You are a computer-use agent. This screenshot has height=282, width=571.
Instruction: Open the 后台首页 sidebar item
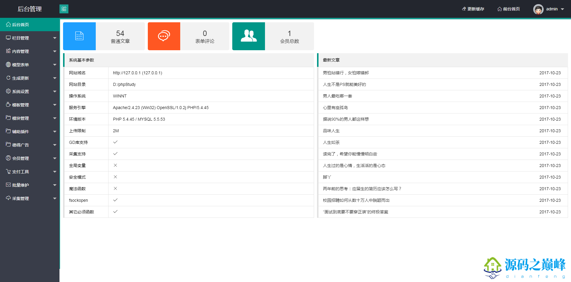point(30,25)
